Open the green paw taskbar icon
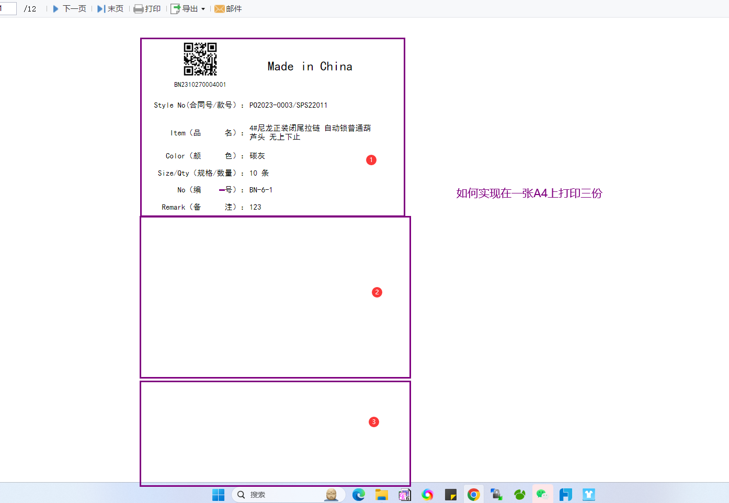Viewport: 729px width, 503px height. click(x=519, y=495)
